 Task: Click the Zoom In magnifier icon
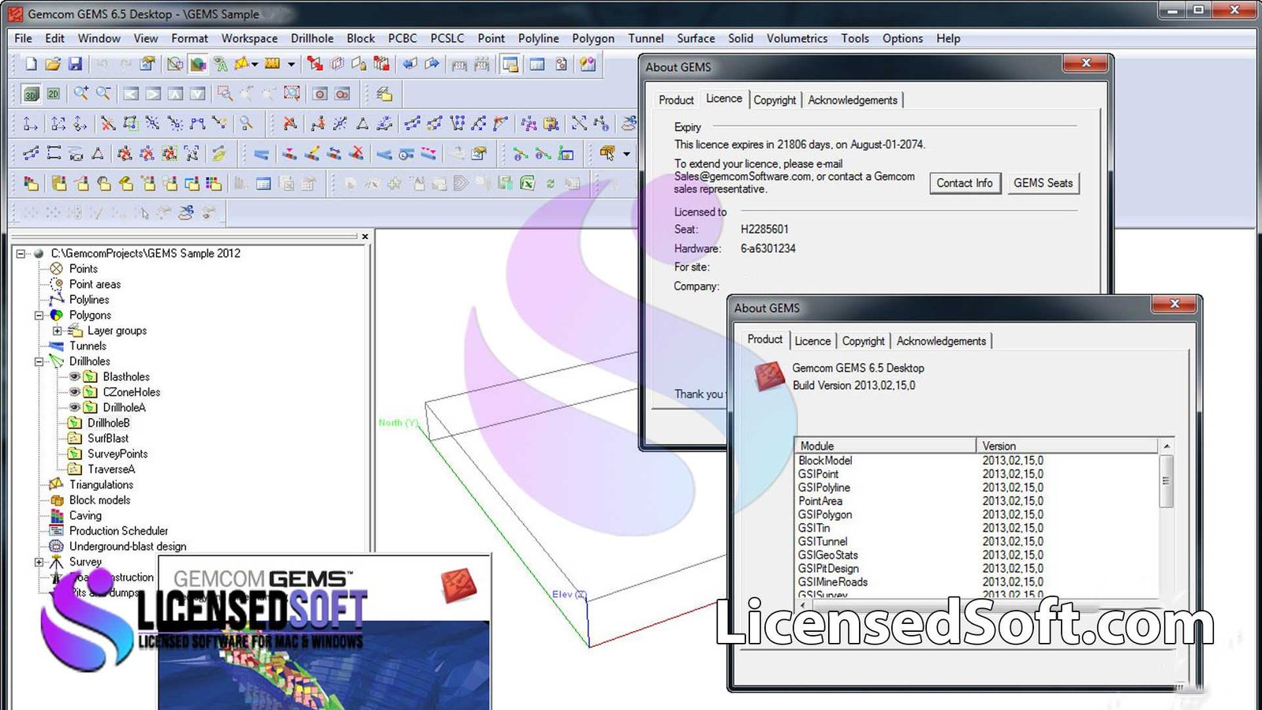point(80,93)
